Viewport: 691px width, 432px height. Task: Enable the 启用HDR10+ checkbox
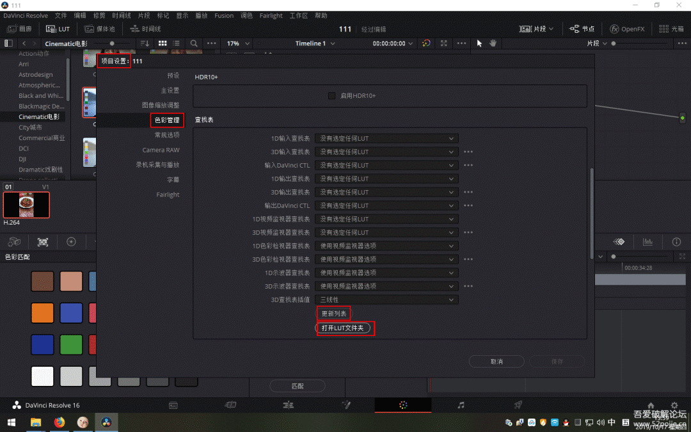[x=332, y=95]
